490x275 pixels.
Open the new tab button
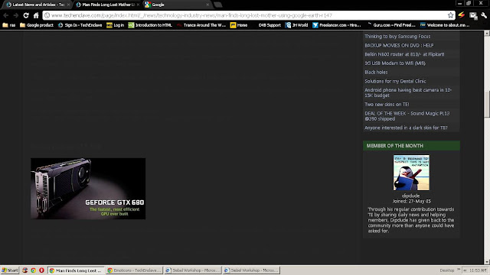218,5
